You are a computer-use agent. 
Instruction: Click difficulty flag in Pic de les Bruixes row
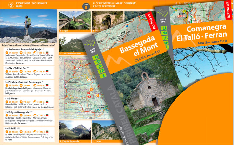click(47, 85)
